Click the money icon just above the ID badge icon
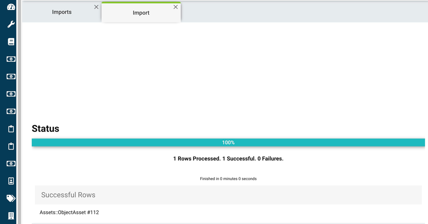This screenshot has width=428, height=224. click(11, 164)
